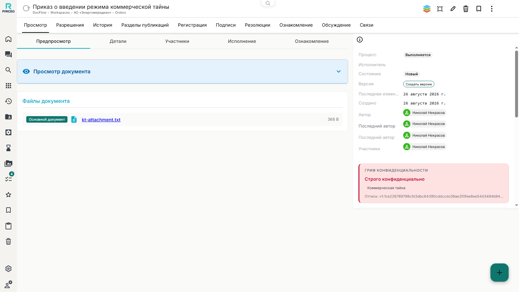519x292 pixels.
Task: Bookmark the document via header icon
Action: (x=479, y=9)
